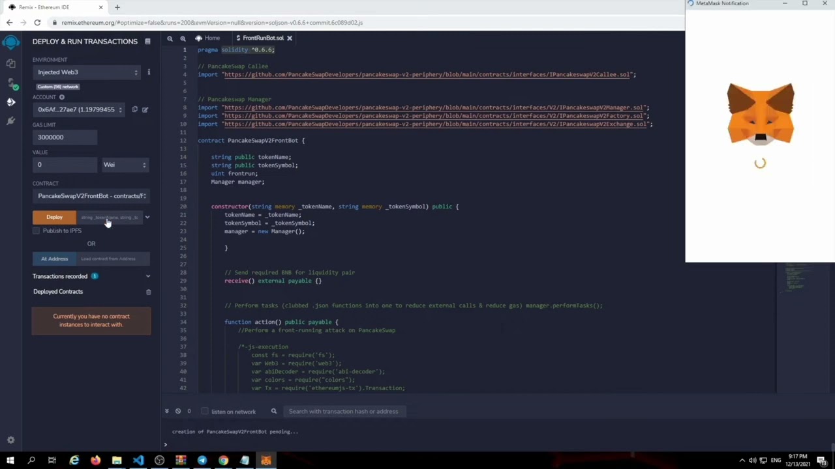Open Account selection dropdown
The width and height of the screenshot is (835, 469).
coord(79,109)
